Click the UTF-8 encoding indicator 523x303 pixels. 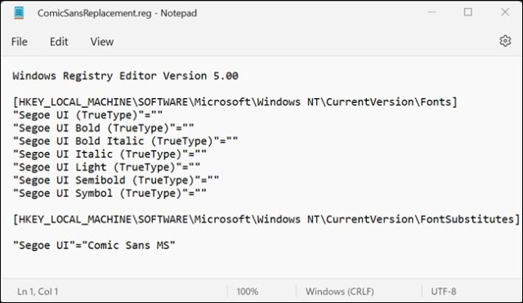point(443,292)
